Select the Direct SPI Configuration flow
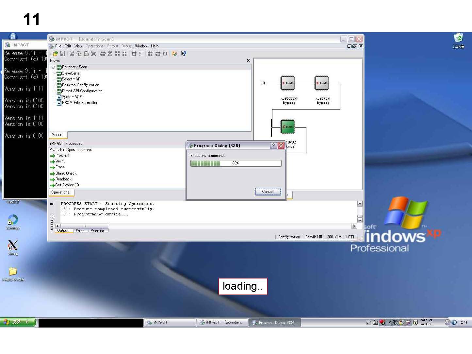This screenshot has width=472, height=354. click(82, 91)
